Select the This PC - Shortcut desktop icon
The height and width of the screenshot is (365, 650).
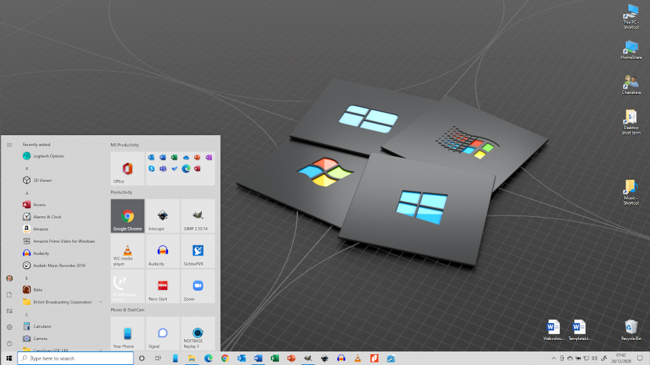pyautogui.click(x=631, y=16)
